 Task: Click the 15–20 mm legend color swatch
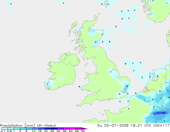(42, 128)
